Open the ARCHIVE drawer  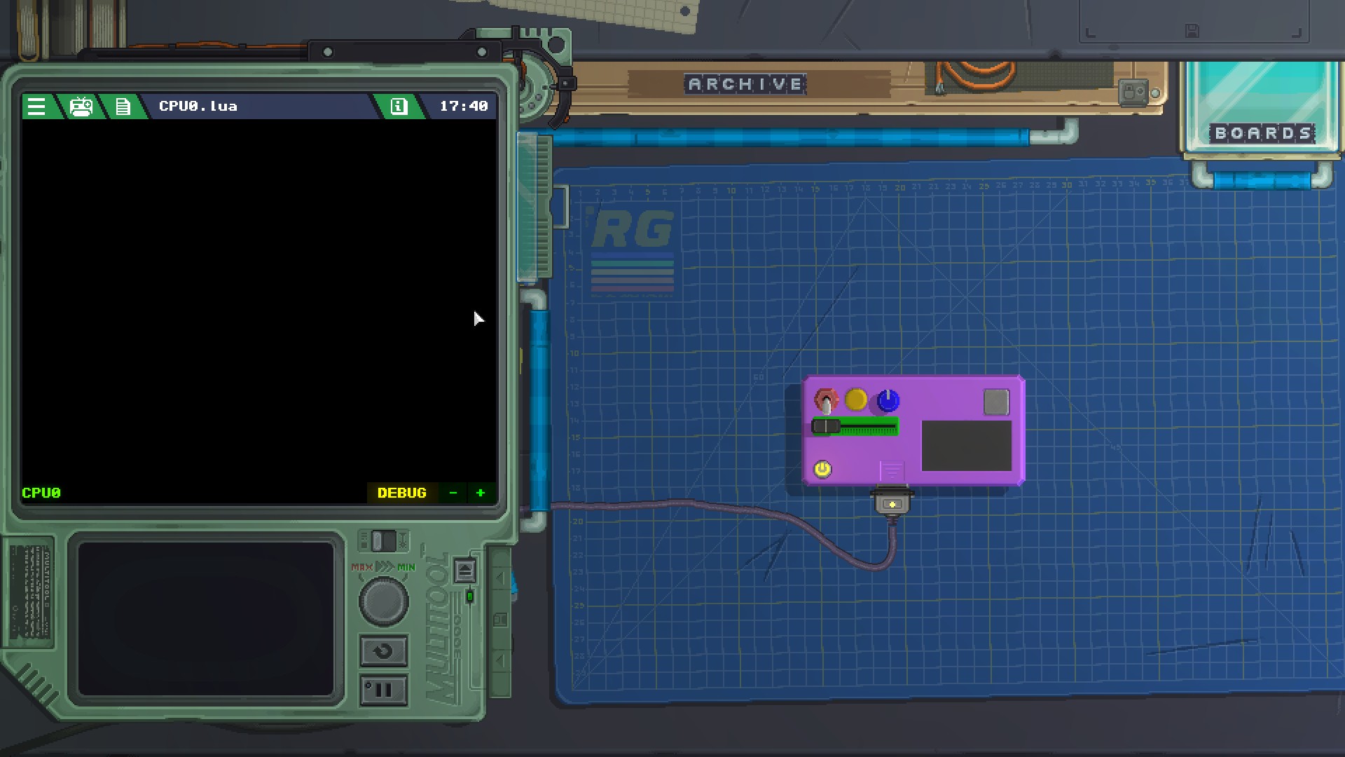[746, 85]
